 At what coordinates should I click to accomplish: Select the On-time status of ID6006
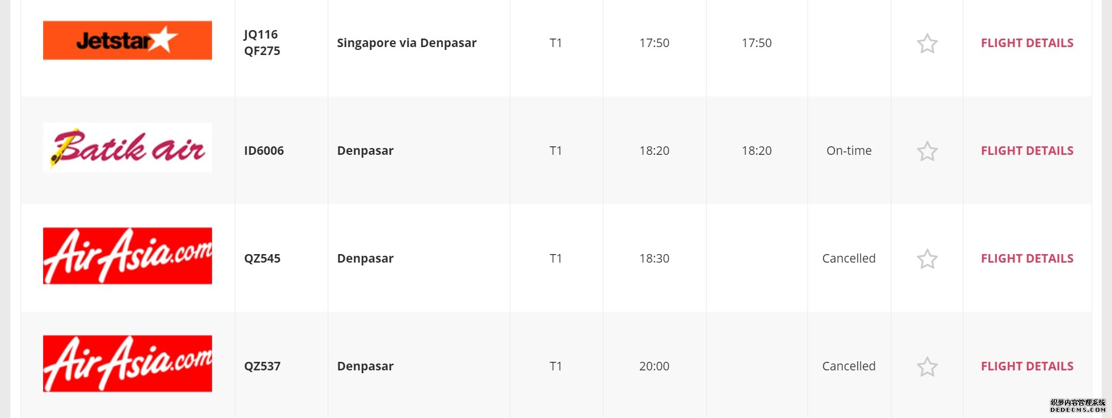tap(849, 151)
